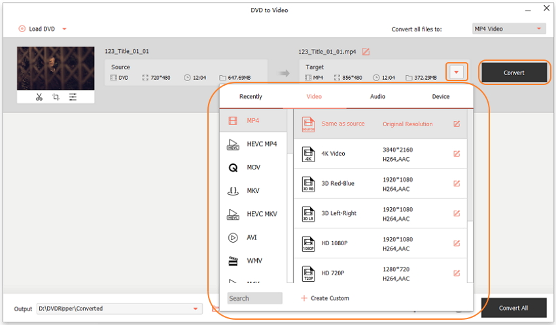556x325 pixels.
Task: Click Create Custom link
Action: [325, 298]
